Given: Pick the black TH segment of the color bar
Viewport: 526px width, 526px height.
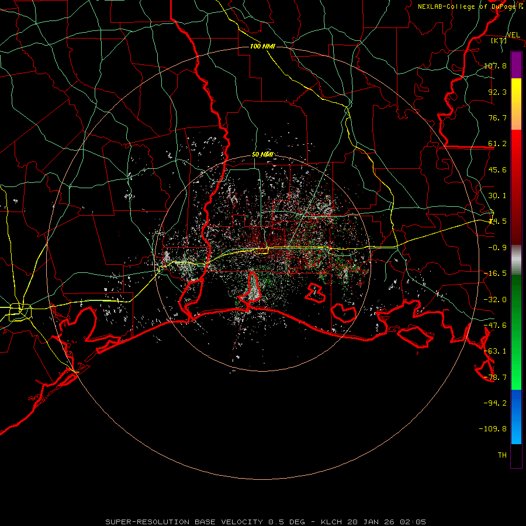Looking at the screenshot, I should click(x=516, y=456).
